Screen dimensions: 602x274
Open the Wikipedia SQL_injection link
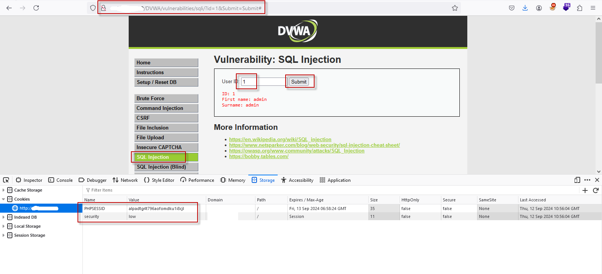point(280,139)
